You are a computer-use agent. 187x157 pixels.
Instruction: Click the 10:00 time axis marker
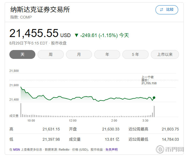click(31, 121)
